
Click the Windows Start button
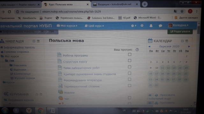[x=5, y=111]
